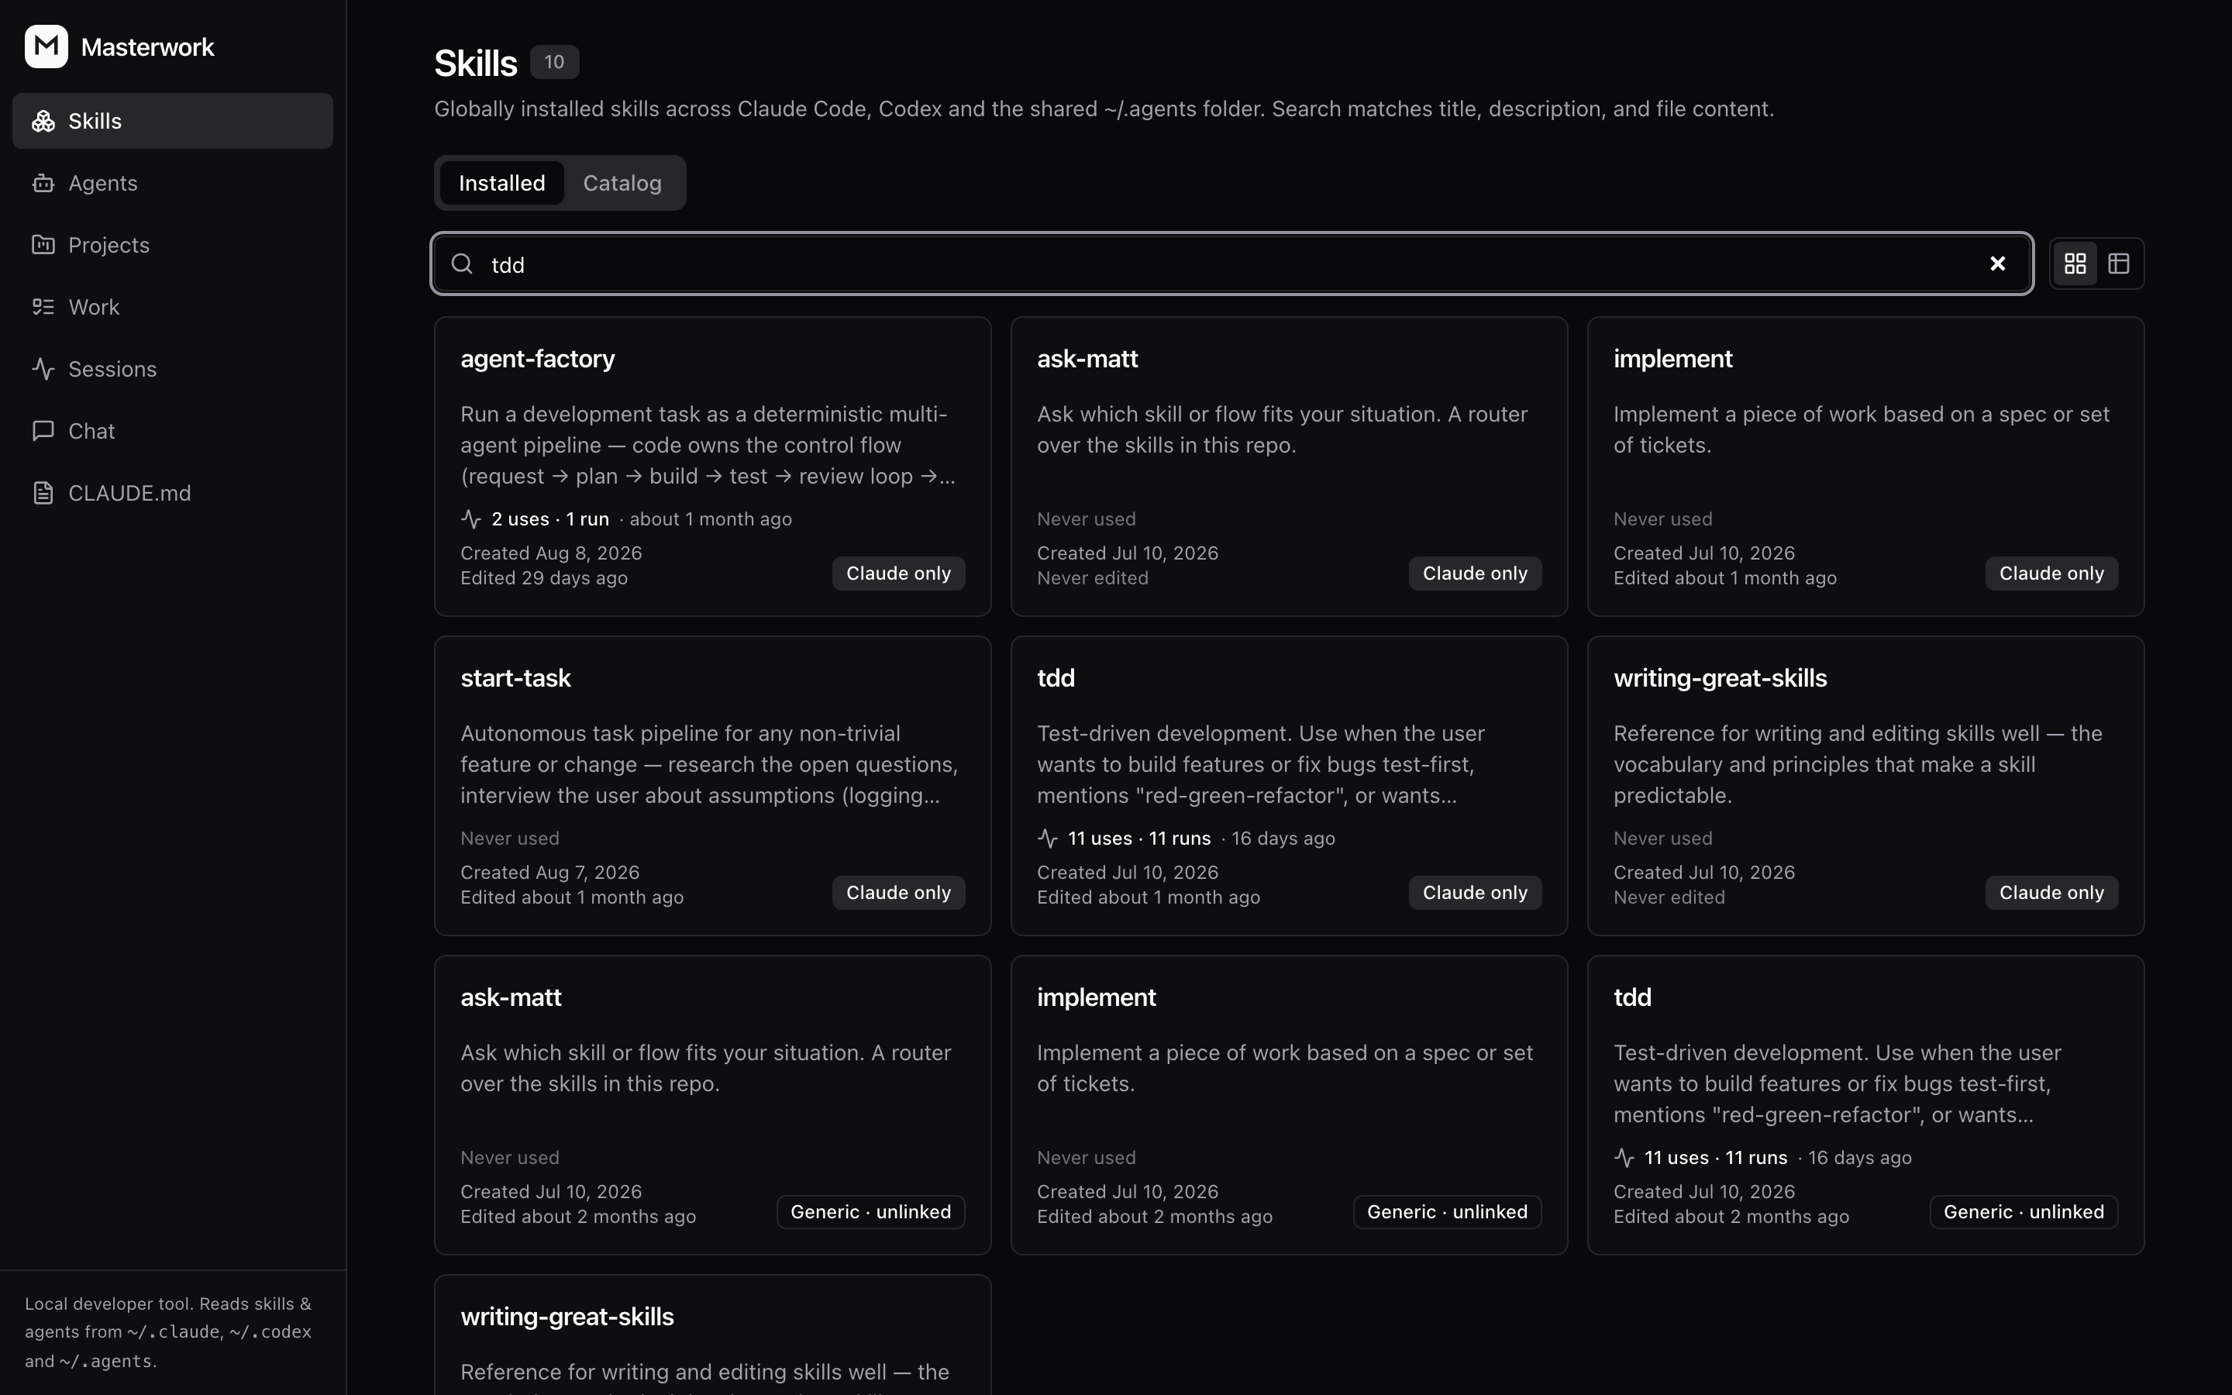Image resolution: width=2232 pixels, height=1395 pixels.
Task: Click activity icon on Claude-only tdd card
Action: click(1048, 839)
